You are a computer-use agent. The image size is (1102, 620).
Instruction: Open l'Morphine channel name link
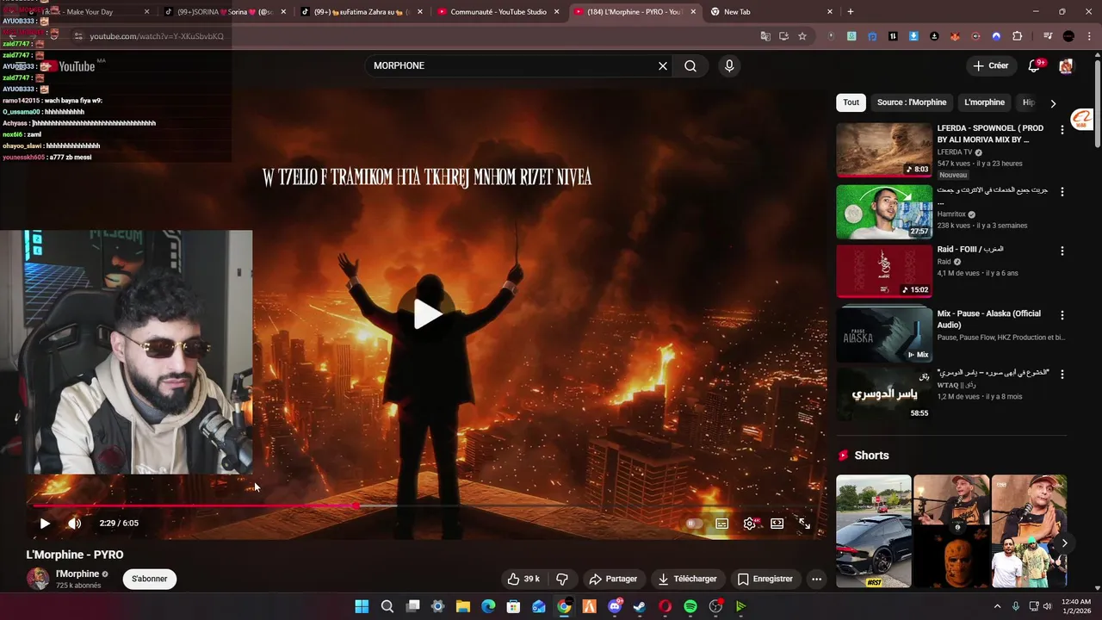(x=77, y=574)
